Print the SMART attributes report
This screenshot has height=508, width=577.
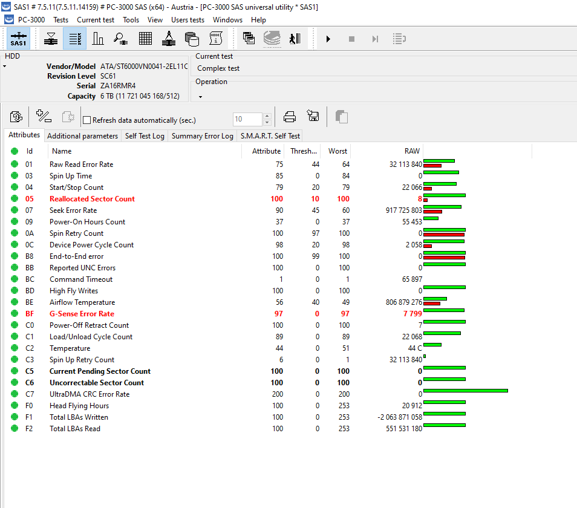(x=290, y=117)
